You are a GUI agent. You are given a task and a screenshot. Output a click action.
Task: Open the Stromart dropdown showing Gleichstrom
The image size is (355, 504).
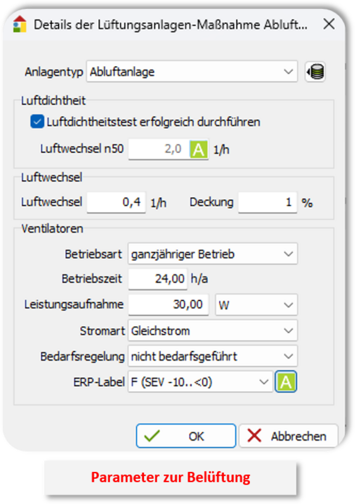tap(213, 330)
